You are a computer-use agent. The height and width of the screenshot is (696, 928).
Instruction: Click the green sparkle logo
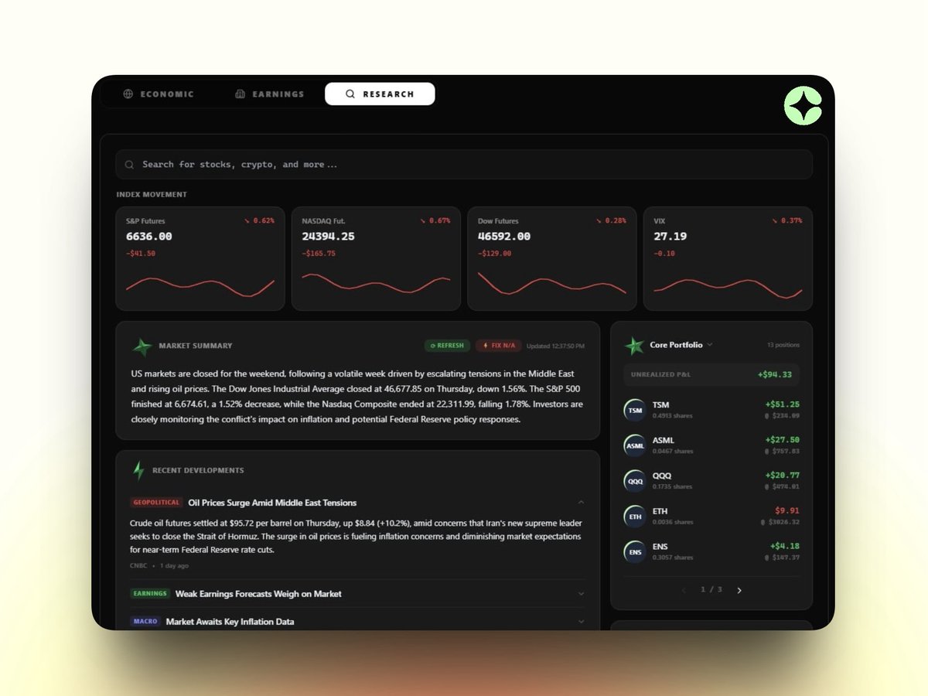[803, 105]
